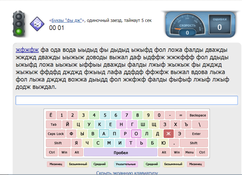
Task: Click the right yellow Безымянный finger legend
Action: 173,164
